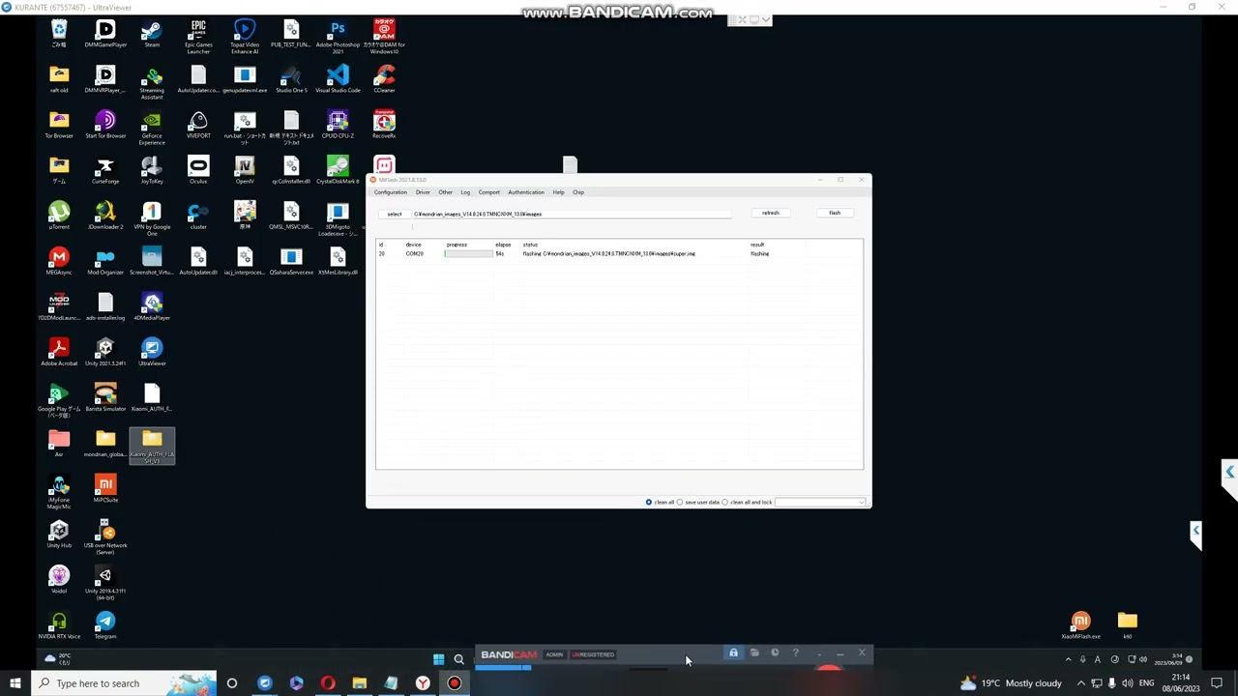Screen dimensions: 1238x696
Task: Click the weather widget showing Mostly cloudy
Action: click(x=1011, y=683)
